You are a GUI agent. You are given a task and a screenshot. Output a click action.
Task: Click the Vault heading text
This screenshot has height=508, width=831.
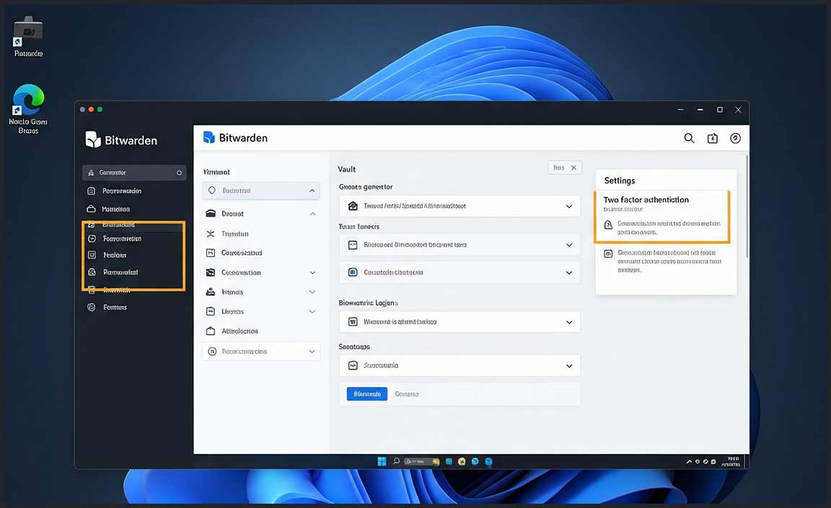346,169
